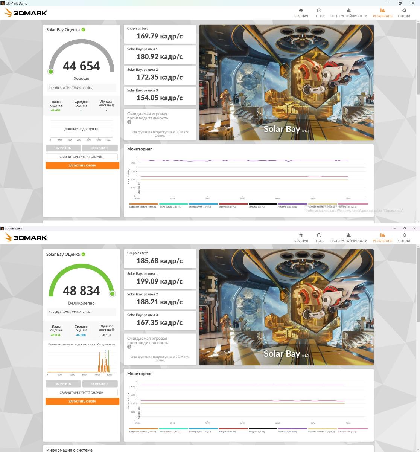
Task: Click black Загрузка ЦП swatch in lower chart
Action: [x=263, y=429]
